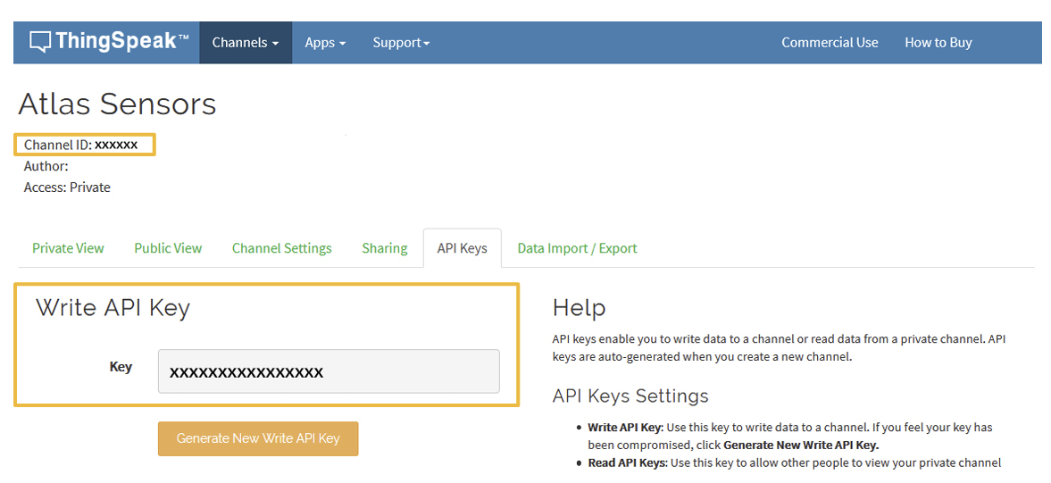Click the Write API Key heading
The width and height of the screenshot is (1051, 483).
click(x=113, y=308)
